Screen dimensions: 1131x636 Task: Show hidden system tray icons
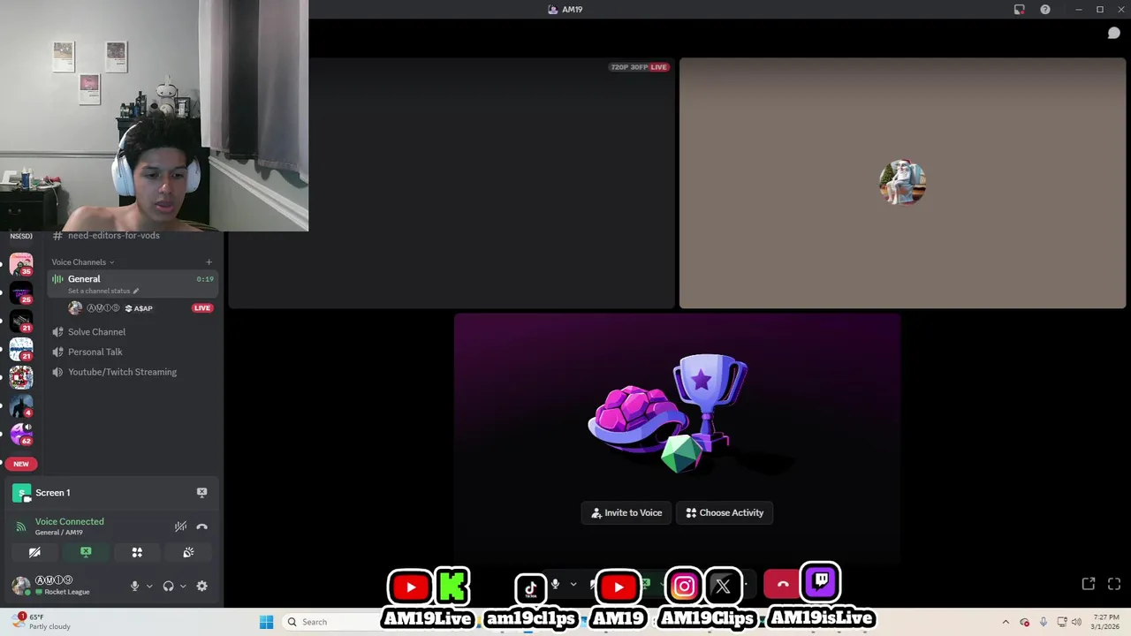click(1006, 622)
